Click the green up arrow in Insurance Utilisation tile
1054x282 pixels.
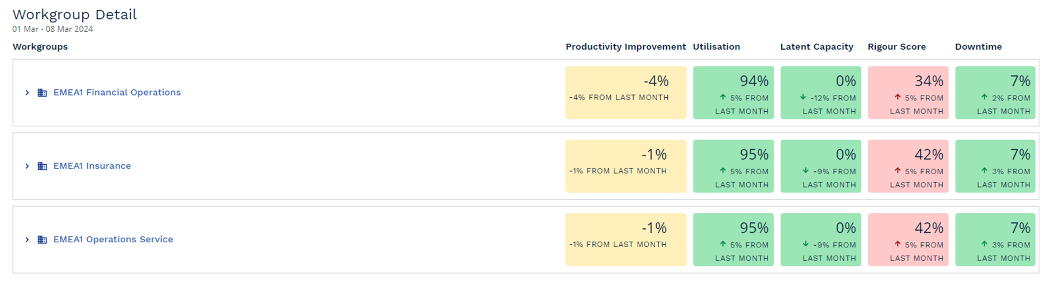(x=723, y=171)
